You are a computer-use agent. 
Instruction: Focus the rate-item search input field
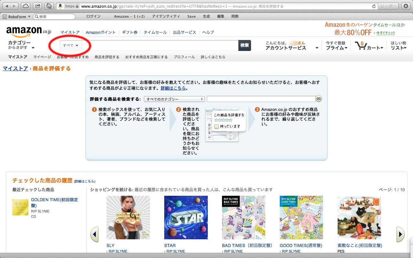click(x=261, y=99)
